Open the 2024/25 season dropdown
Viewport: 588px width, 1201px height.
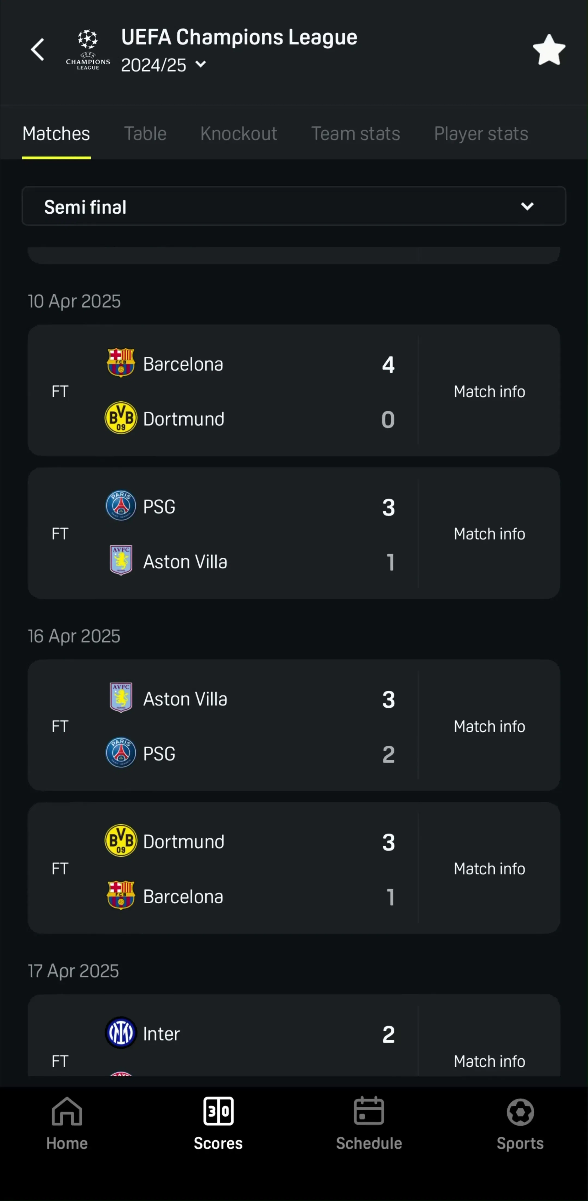pos(164,65)
